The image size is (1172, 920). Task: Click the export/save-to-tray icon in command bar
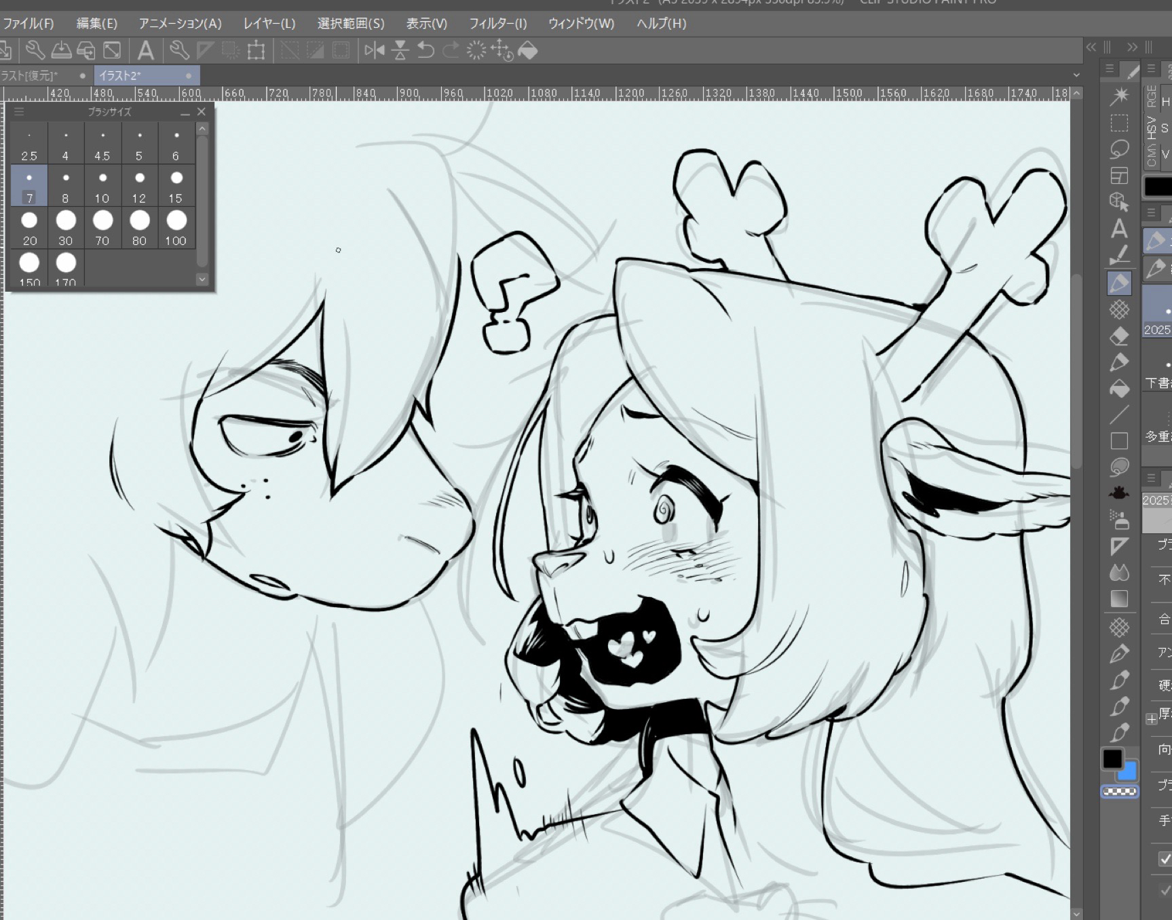61,51
